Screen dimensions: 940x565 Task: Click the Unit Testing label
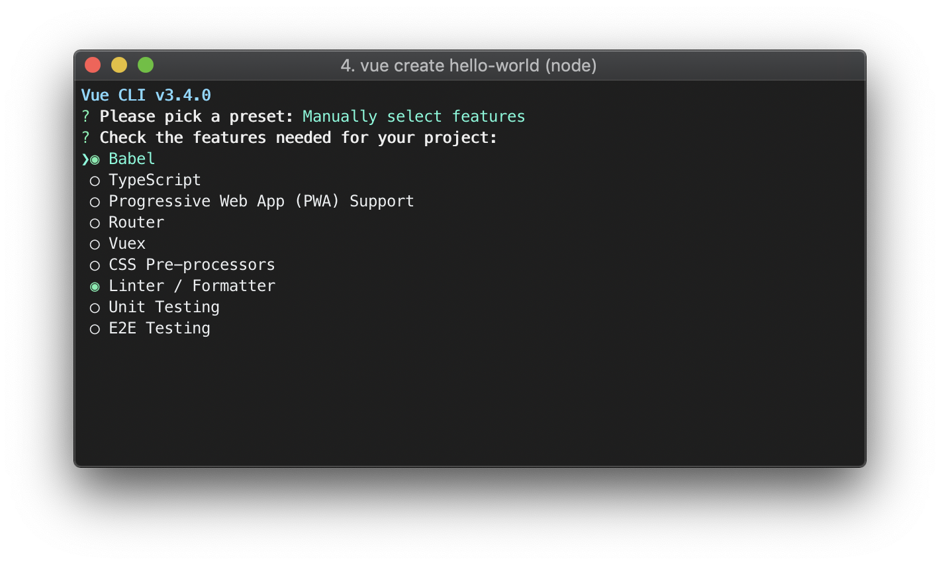[x=164, y=307]
